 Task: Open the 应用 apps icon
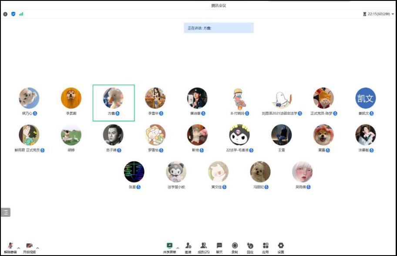[x=266, y=247]
